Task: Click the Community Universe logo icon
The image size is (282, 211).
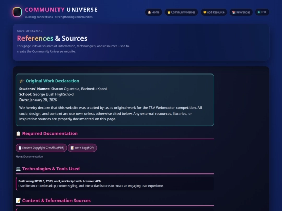Action: pos(17,12)
